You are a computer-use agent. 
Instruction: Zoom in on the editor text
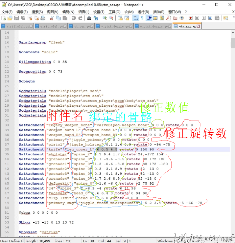click(105, 18)
